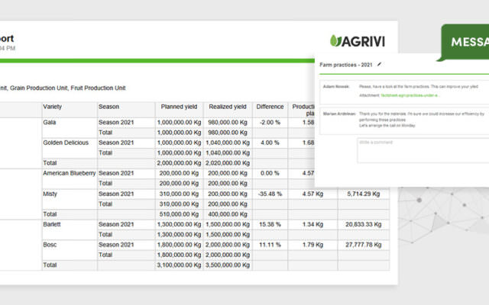Click the AGRIVI logo in the report header
The height and width of the screenshot is (305, 489).
[358, 41]
